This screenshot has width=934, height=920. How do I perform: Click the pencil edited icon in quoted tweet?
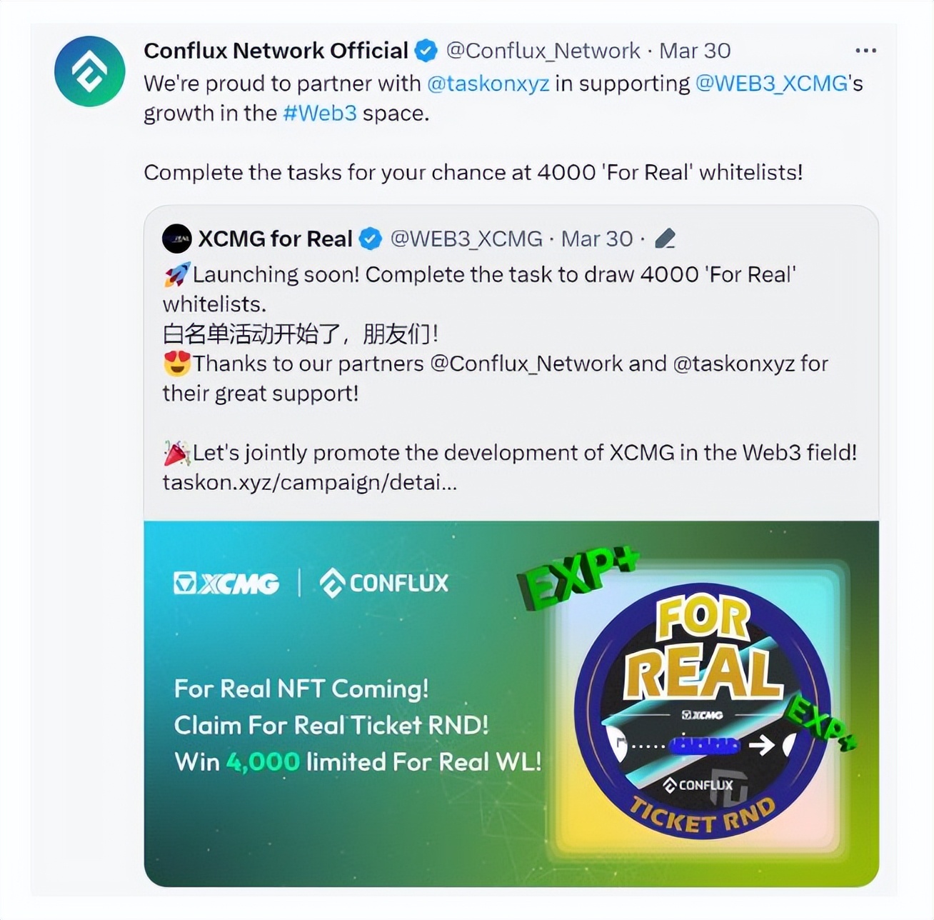tap(665, 239)
